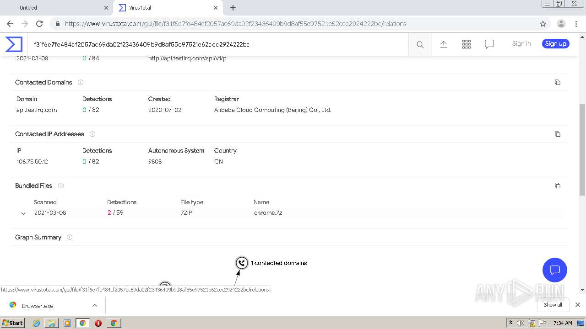Screen dimensions: 586x329
Task: Click the browser address bar URL
Action: point(235,24)
